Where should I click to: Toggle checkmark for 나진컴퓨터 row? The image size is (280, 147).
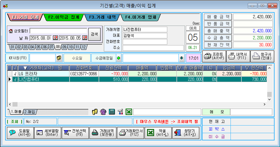tap(15, 79)
